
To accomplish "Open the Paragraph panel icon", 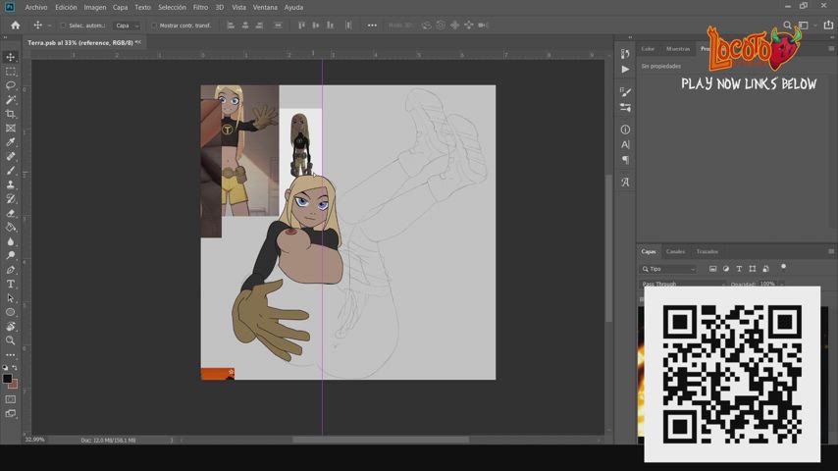I will coord(625,159).
